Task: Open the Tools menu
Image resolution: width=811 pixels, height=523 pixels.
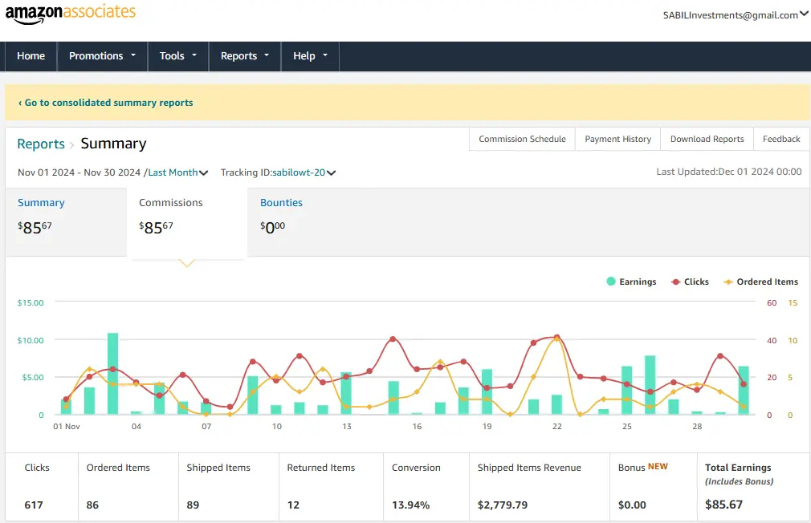Action: pos(178,56)
